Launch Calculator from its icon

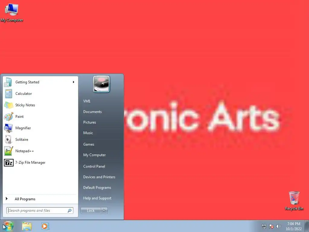click(x=8, y=94)
